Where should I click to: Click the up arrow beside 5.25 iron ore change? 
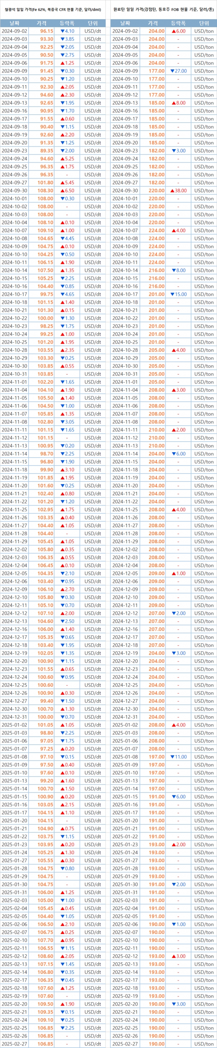63,159
